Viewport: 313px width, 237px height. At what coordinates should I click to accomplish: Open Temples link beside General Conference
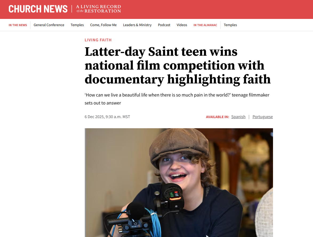click(x=77, y=25)
